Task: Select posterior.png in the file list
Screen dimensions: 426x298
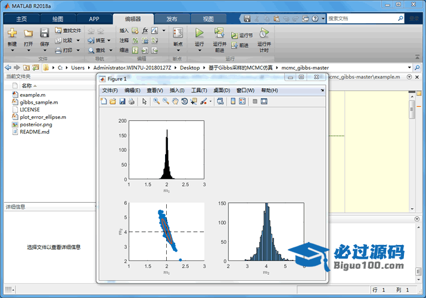Action: coord(36,125)
